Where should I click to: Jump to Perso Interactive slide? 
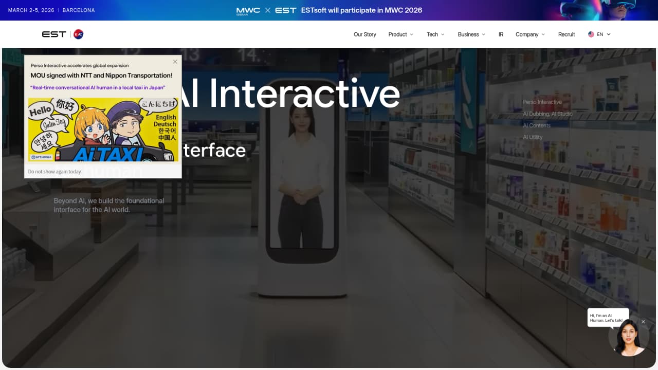(x=542, y=102)
